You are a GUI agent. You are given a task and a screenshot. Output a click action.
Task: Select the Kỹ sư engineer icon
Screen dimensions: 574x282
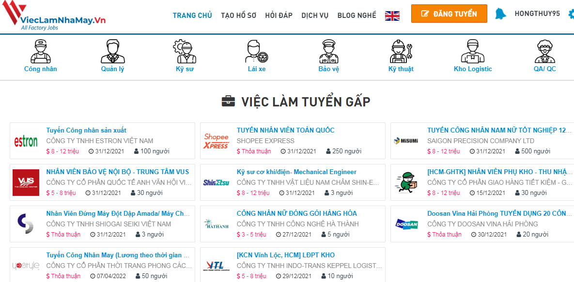click(185, 52)
